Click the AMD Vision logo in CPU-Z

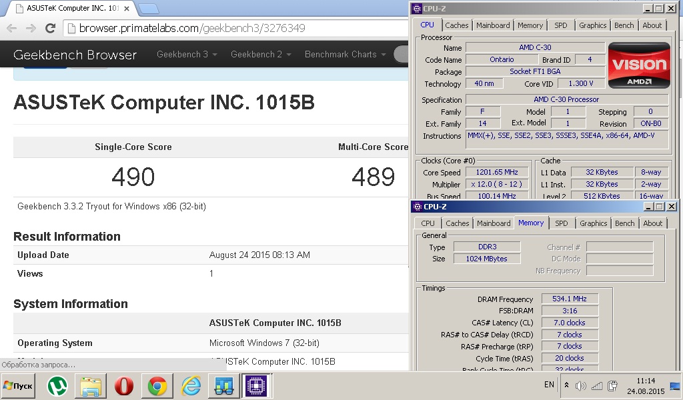tap(639, 65)
